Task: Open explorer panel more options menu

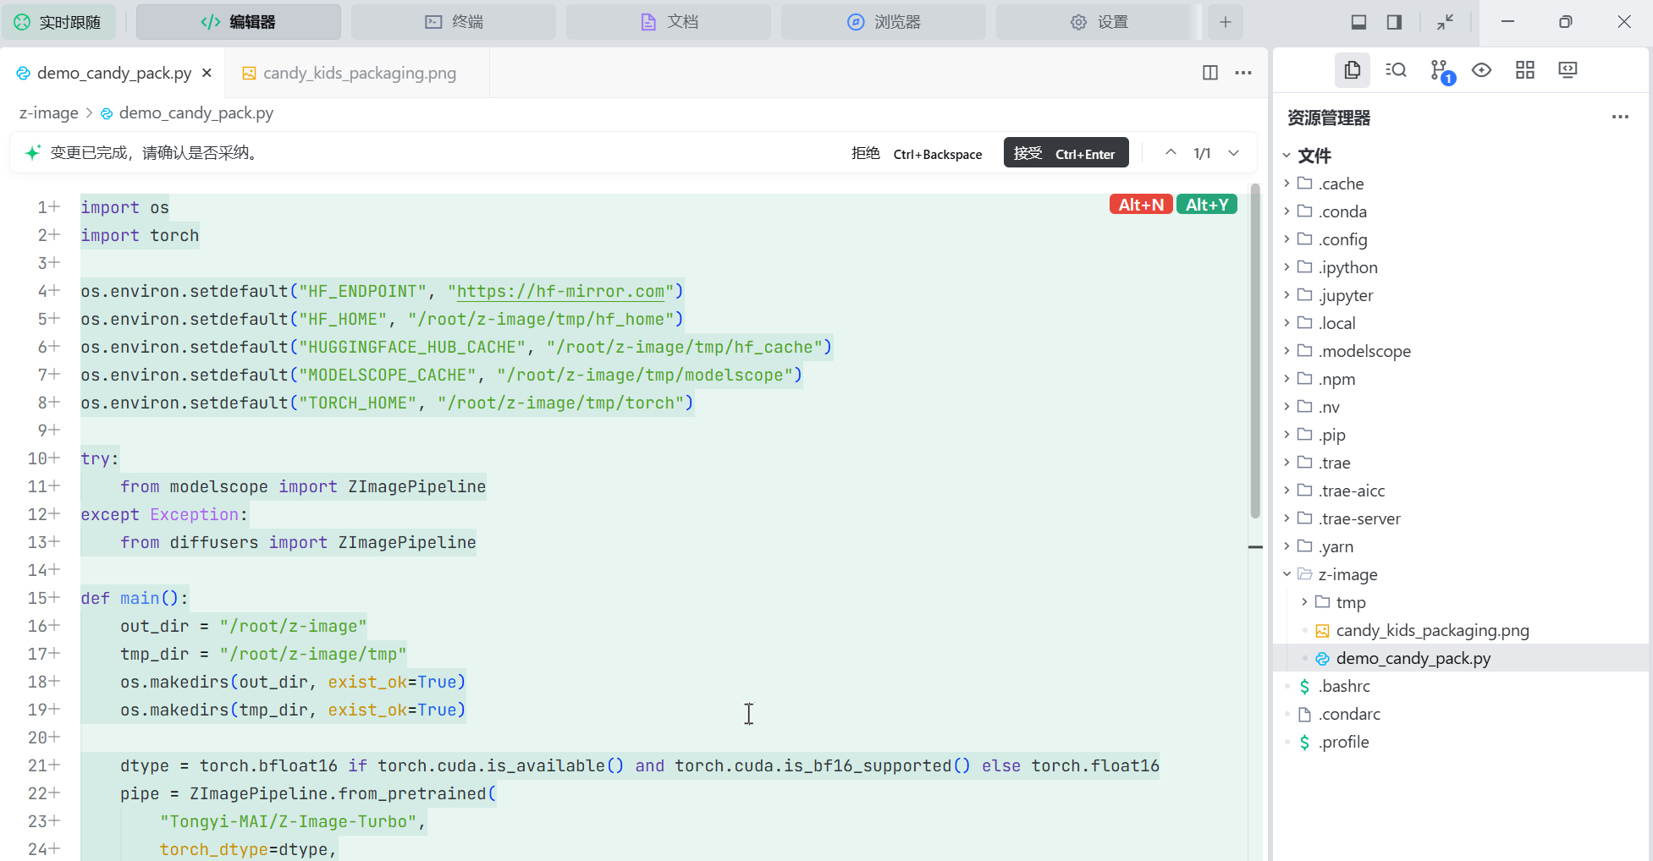Action: 1620,118
